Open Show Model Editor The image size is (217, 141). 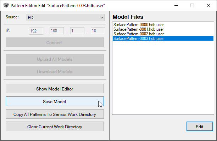[55, 89]
